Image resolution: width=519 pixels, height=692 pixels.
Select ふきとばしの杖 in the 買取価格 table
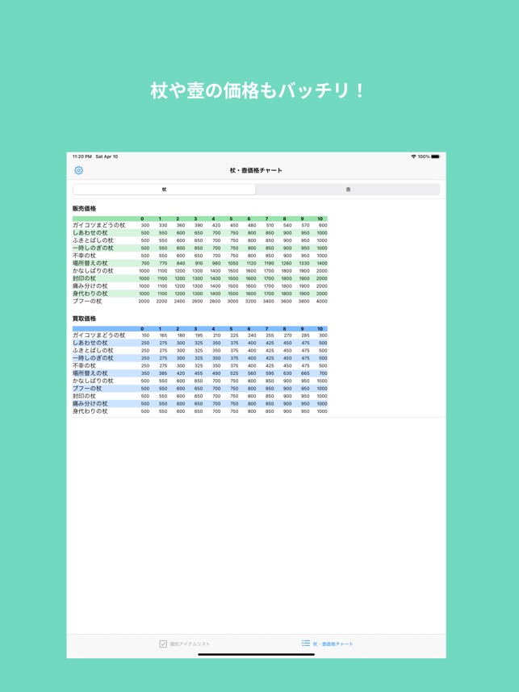pyautogui.click(x=93, y=350)
